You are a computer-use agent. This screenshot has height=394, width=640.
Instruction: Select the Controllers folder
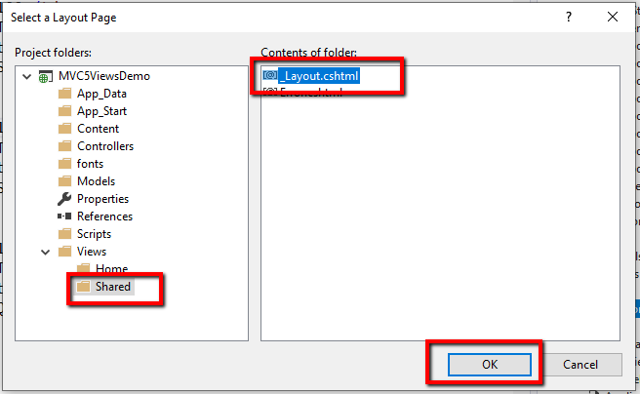coord(105,146)
